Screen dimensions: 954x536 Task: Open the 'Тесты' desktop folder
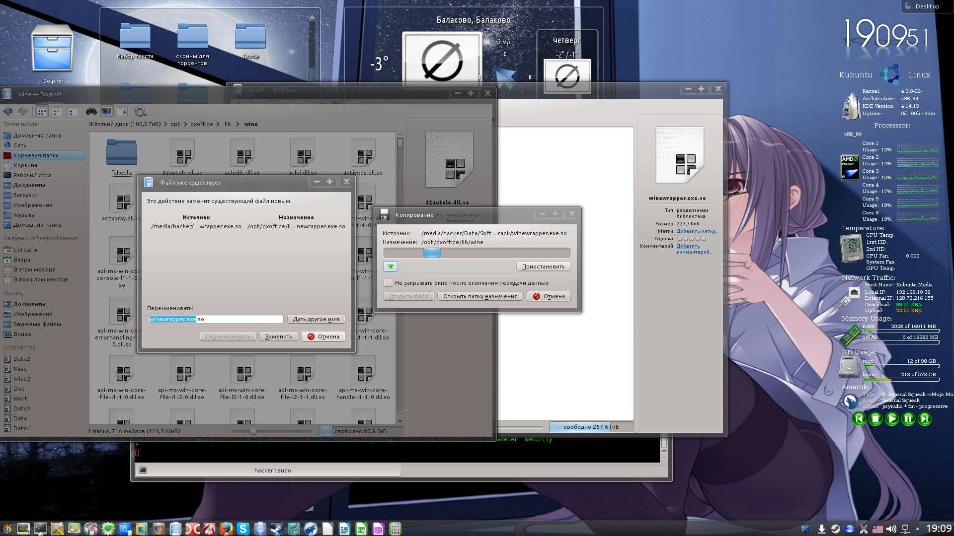[x=250, y=41]
